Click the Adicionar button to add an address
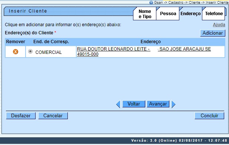This screenshot has height=145, width=229. pos(212,33)
